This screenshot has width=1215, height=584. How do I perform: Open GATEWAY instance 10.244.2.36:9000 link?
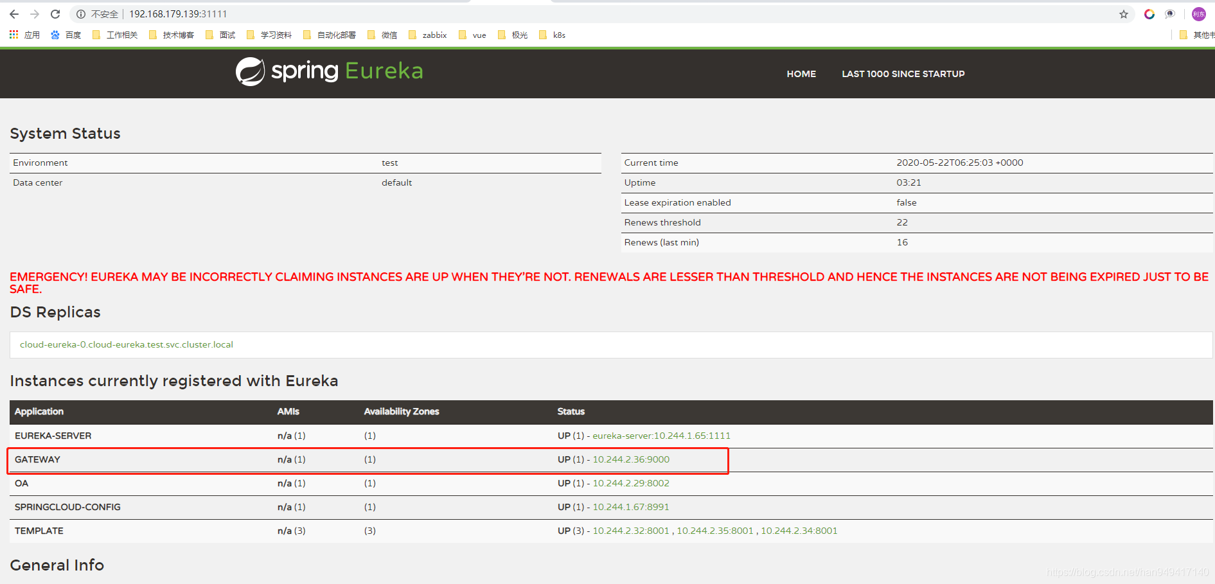631,459
